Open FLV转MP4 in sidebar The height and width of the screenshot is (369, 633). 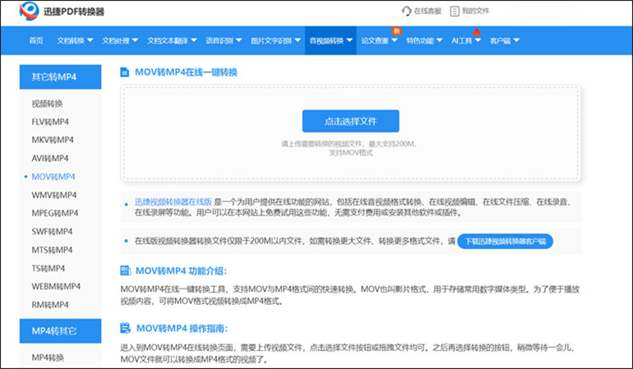coord(50,122)
